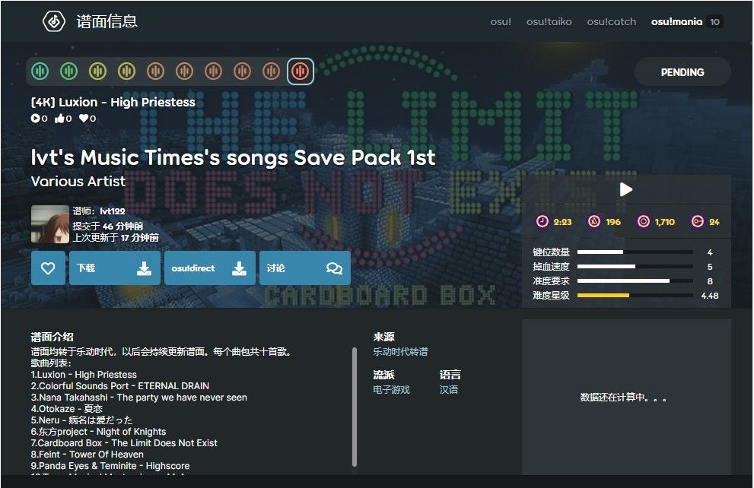Click song row 4.Otokaze
The width and height of the screenshot is (754, 488).
[67, 409]
